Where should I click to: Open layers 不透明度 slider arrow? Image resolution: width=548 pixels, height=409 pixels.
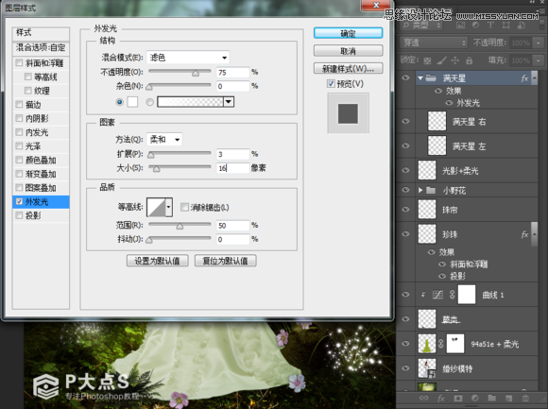(x=538, y=43)
